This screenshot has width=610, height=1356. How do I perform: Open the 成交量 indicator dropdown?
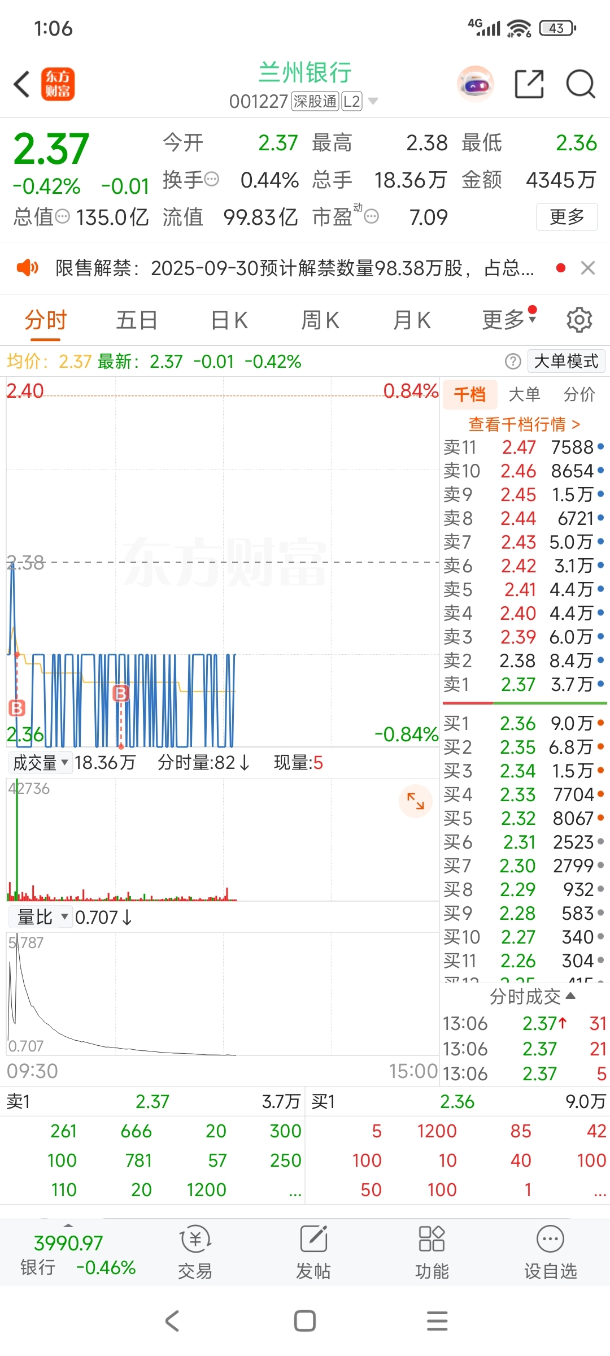40,763
